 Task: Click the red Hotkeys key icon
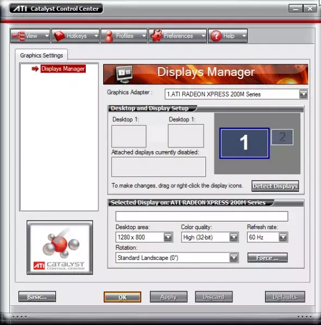coord(59,36)
